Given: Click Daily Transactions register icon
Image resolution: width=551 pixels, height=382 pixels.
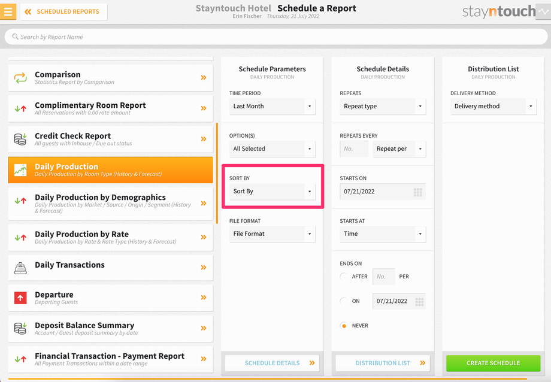Looking at the screenshot, I should (20, 268).
